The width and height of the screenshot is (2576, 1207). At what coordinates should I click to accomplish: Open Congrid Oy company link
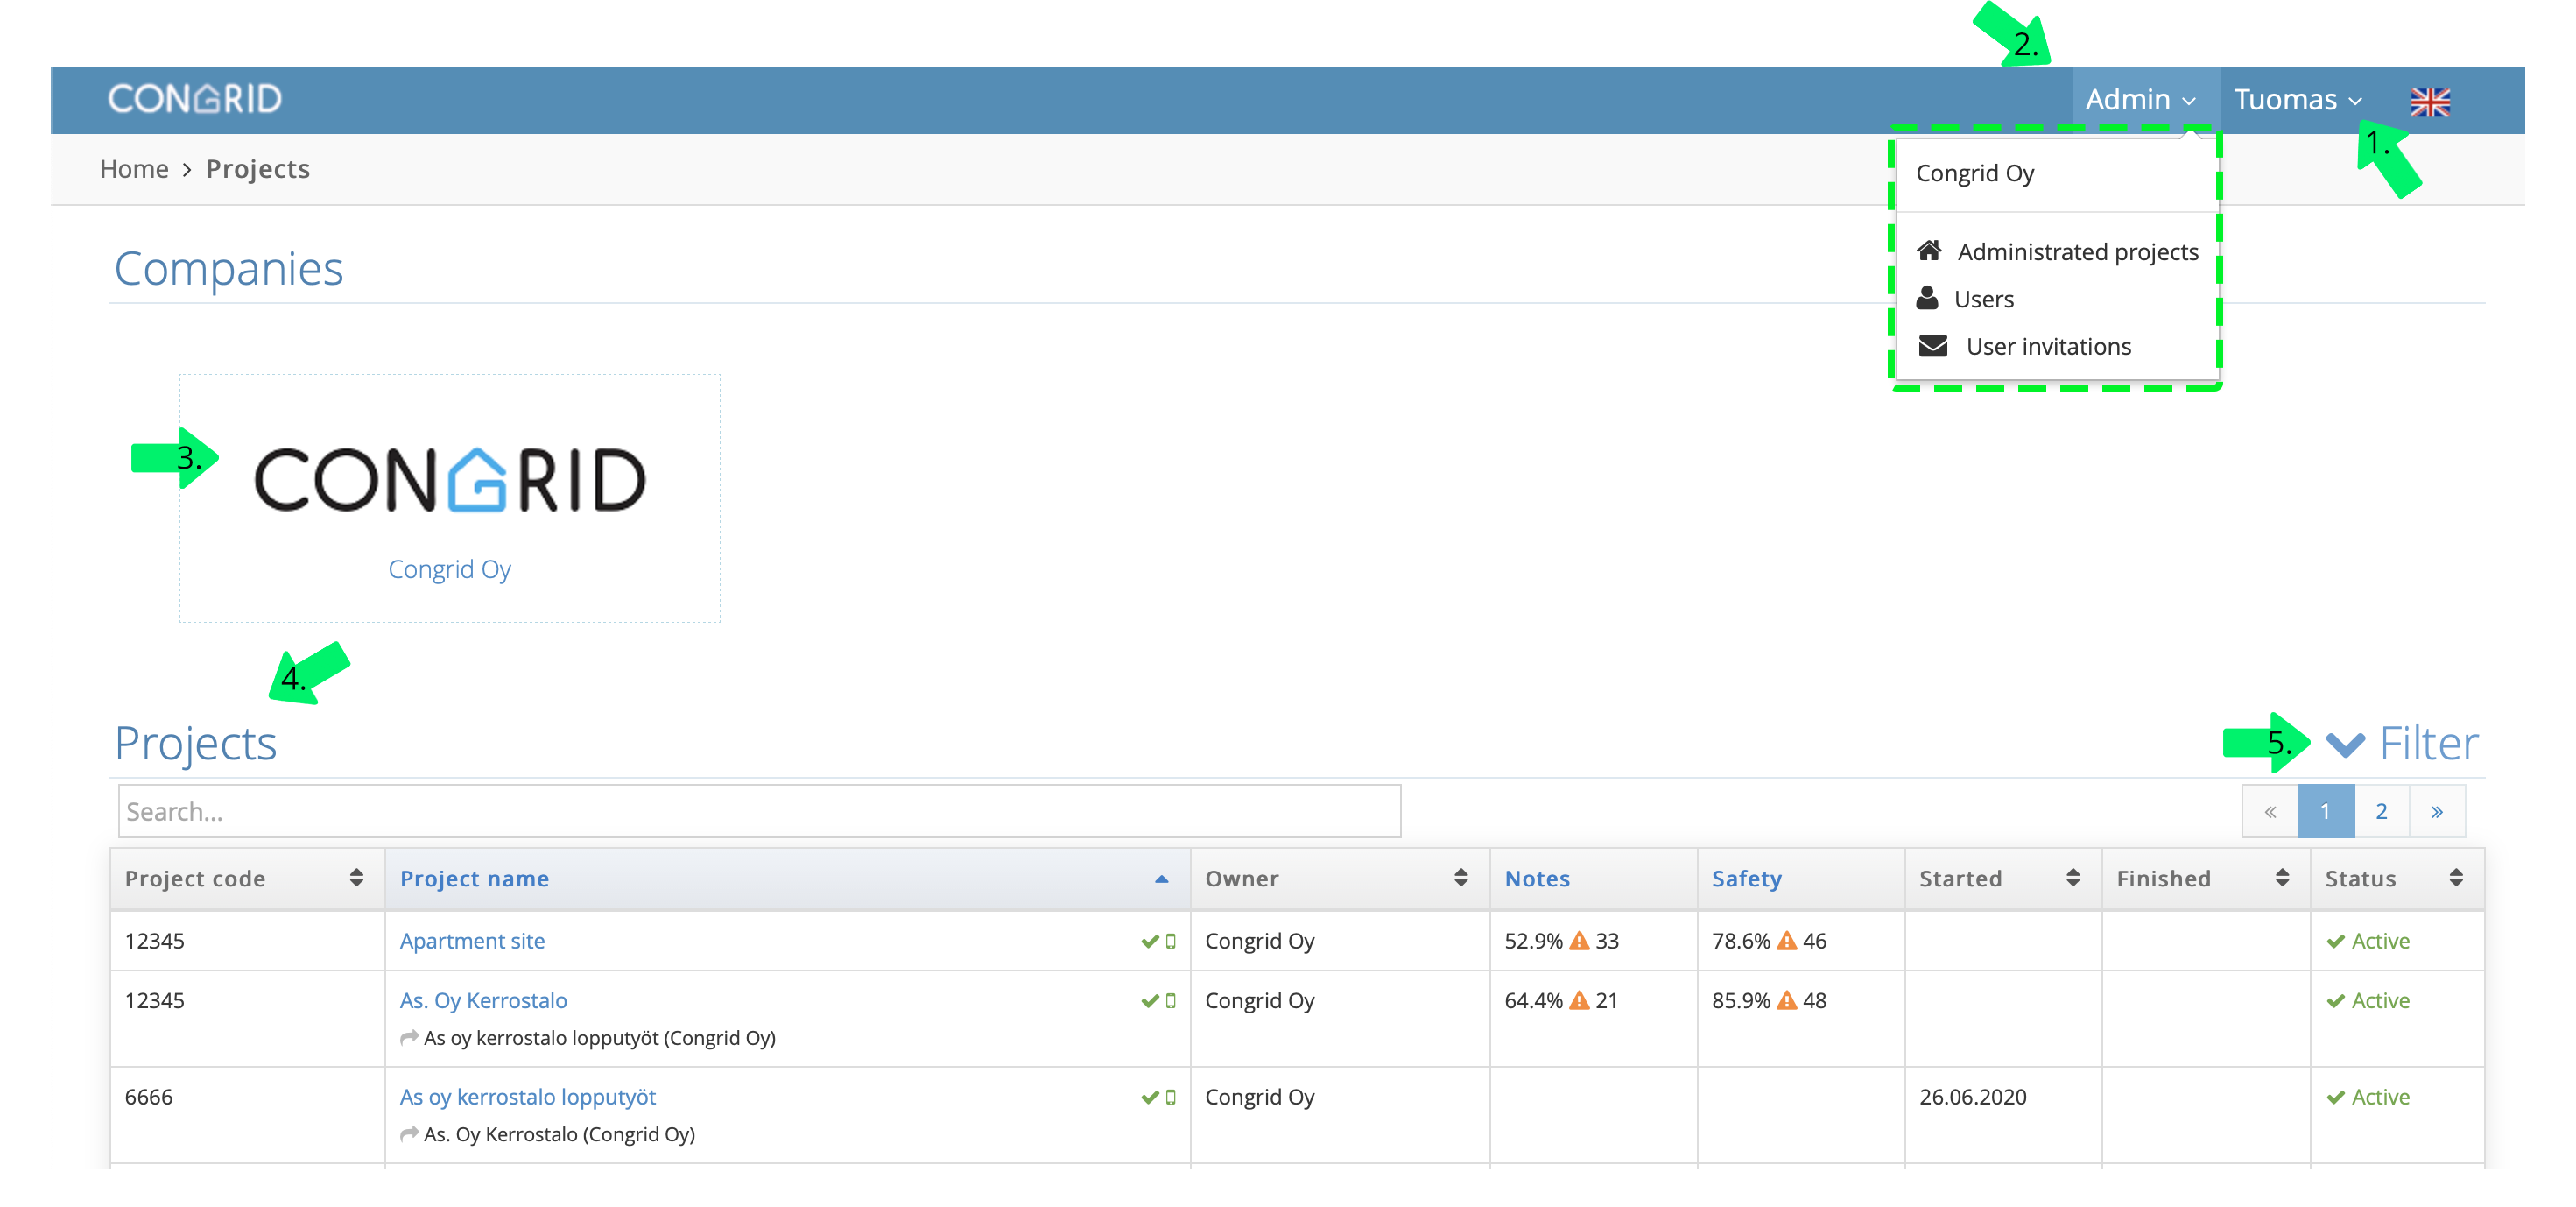coord(450,569)
